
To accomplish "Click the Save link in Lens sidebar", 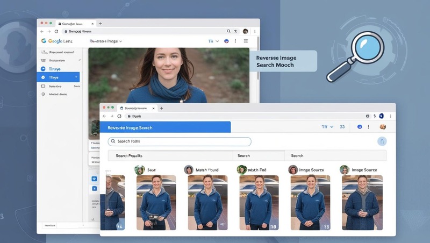I will point(76,86).
